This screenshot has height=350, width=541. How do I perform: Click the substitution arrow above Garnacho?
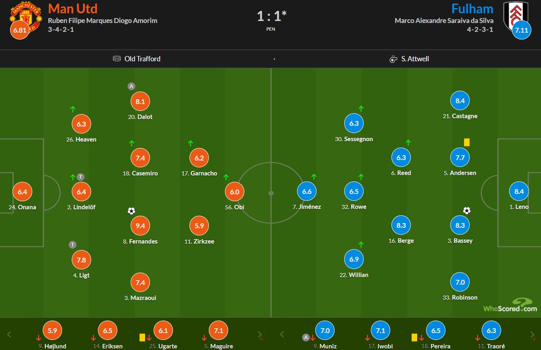[x=190, y=143]
